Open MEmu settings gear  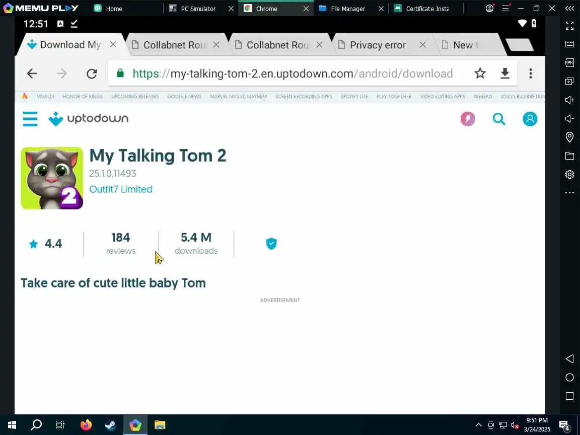click(x=569, y=174)
